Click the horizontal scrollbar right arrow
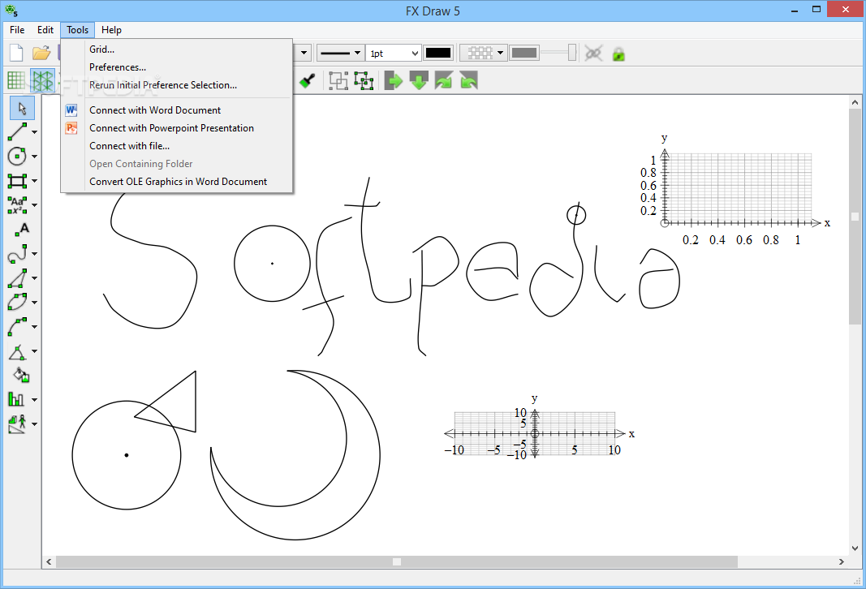The image size is (866, 589). point(842,562)
